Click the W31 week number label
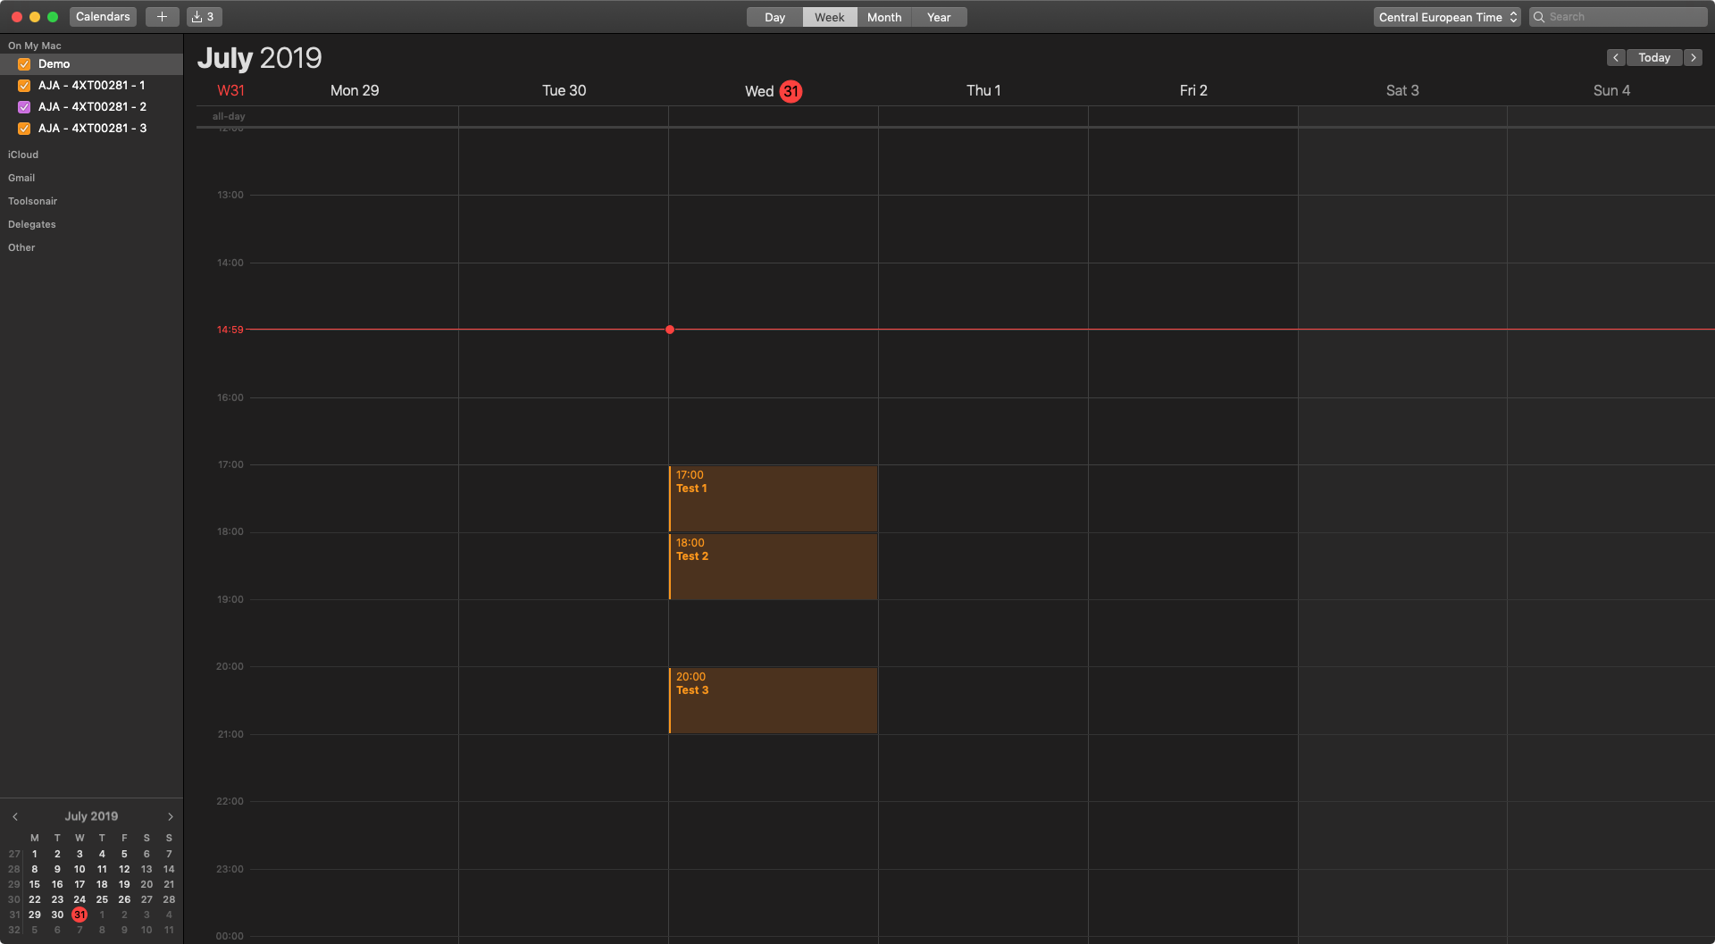Viewport: 1715px width, 944px height. [230, 90]
